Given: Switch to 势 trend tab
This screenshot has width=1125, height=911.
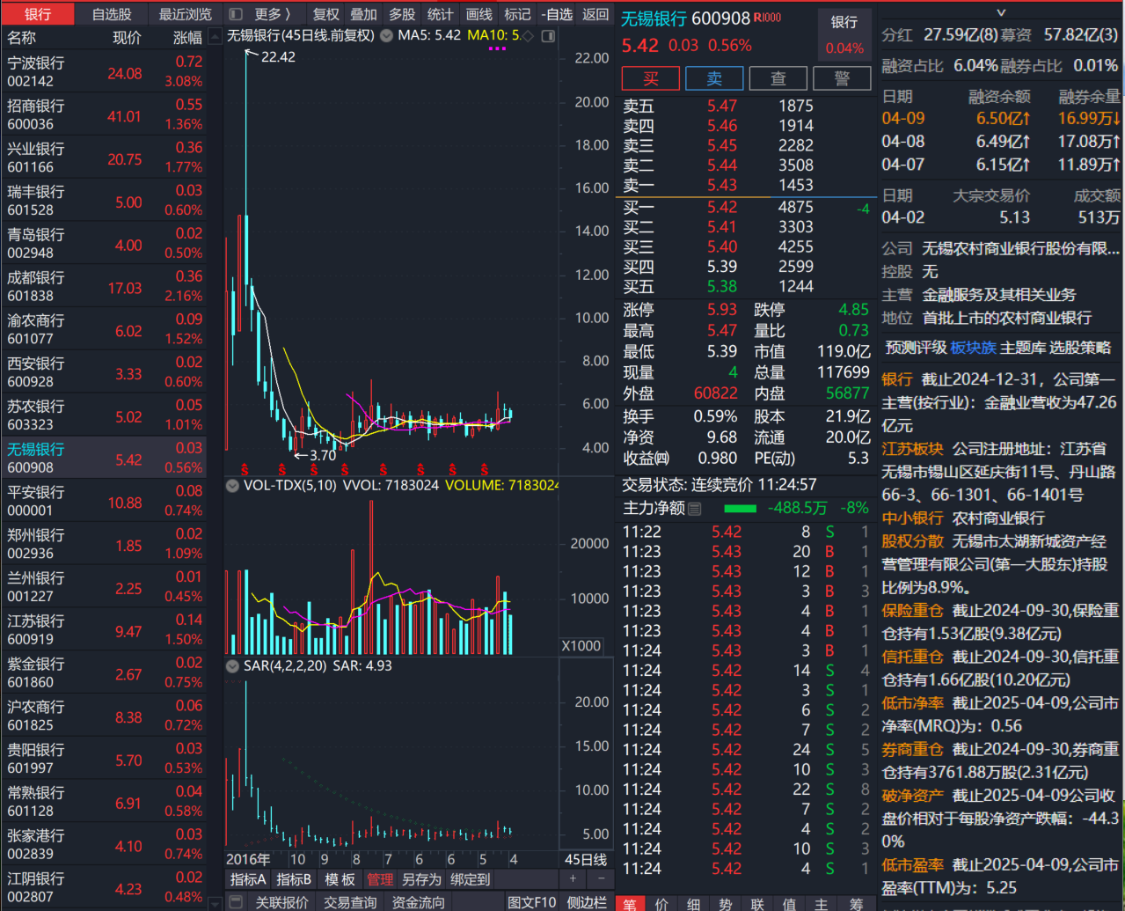Looking at the screenshot, I should pos(726,903).
